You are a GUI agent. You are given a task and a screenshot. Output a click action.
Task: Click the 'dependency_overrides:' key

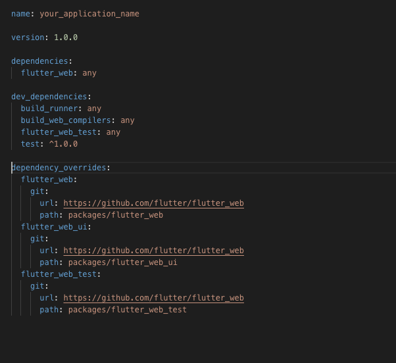pos(61,168)
